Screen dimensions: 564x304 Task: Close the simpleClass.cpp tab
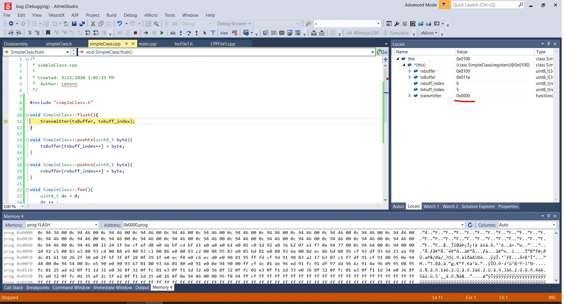point(133,43)
